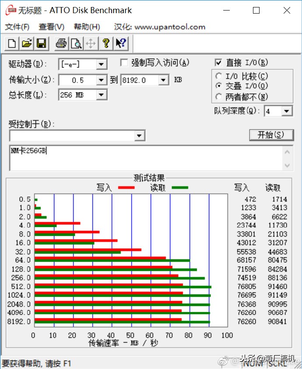
Task: Uncheck the 直接 I/O(R) checkbox
Action: pyautogui.click(x=218, y=63)
